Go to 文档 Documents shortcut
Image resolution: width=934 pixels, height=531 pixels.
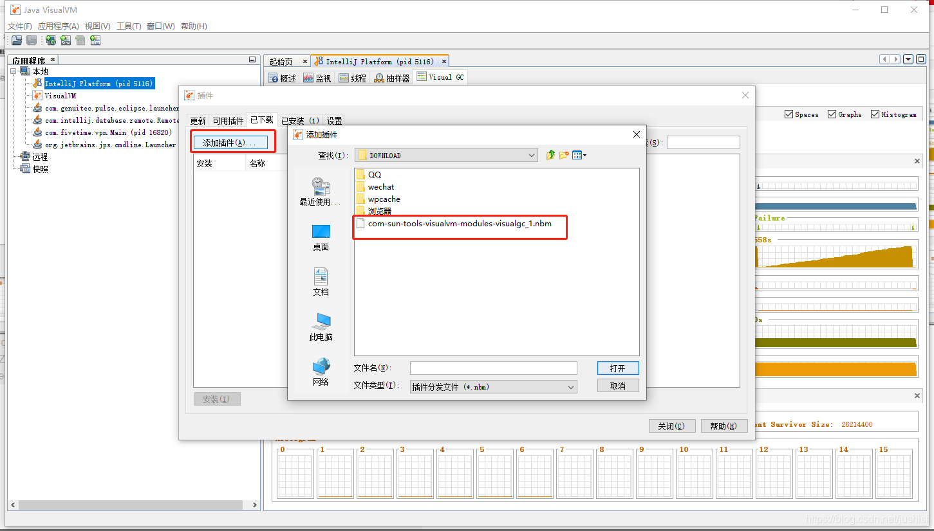[321, 282]
